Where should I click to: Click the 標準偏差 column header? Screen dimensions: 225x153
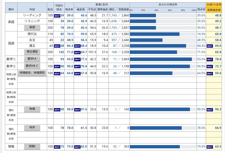click(x=102, y=10)
